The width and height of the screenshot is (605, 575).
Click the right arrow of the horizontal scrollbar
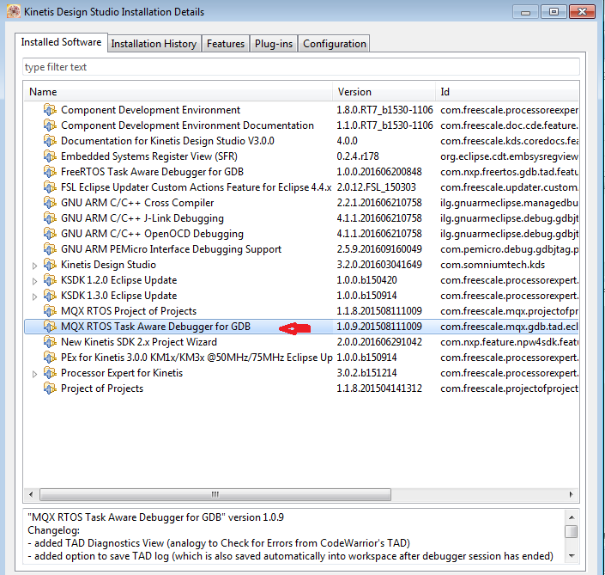click(x=571, y=494)
